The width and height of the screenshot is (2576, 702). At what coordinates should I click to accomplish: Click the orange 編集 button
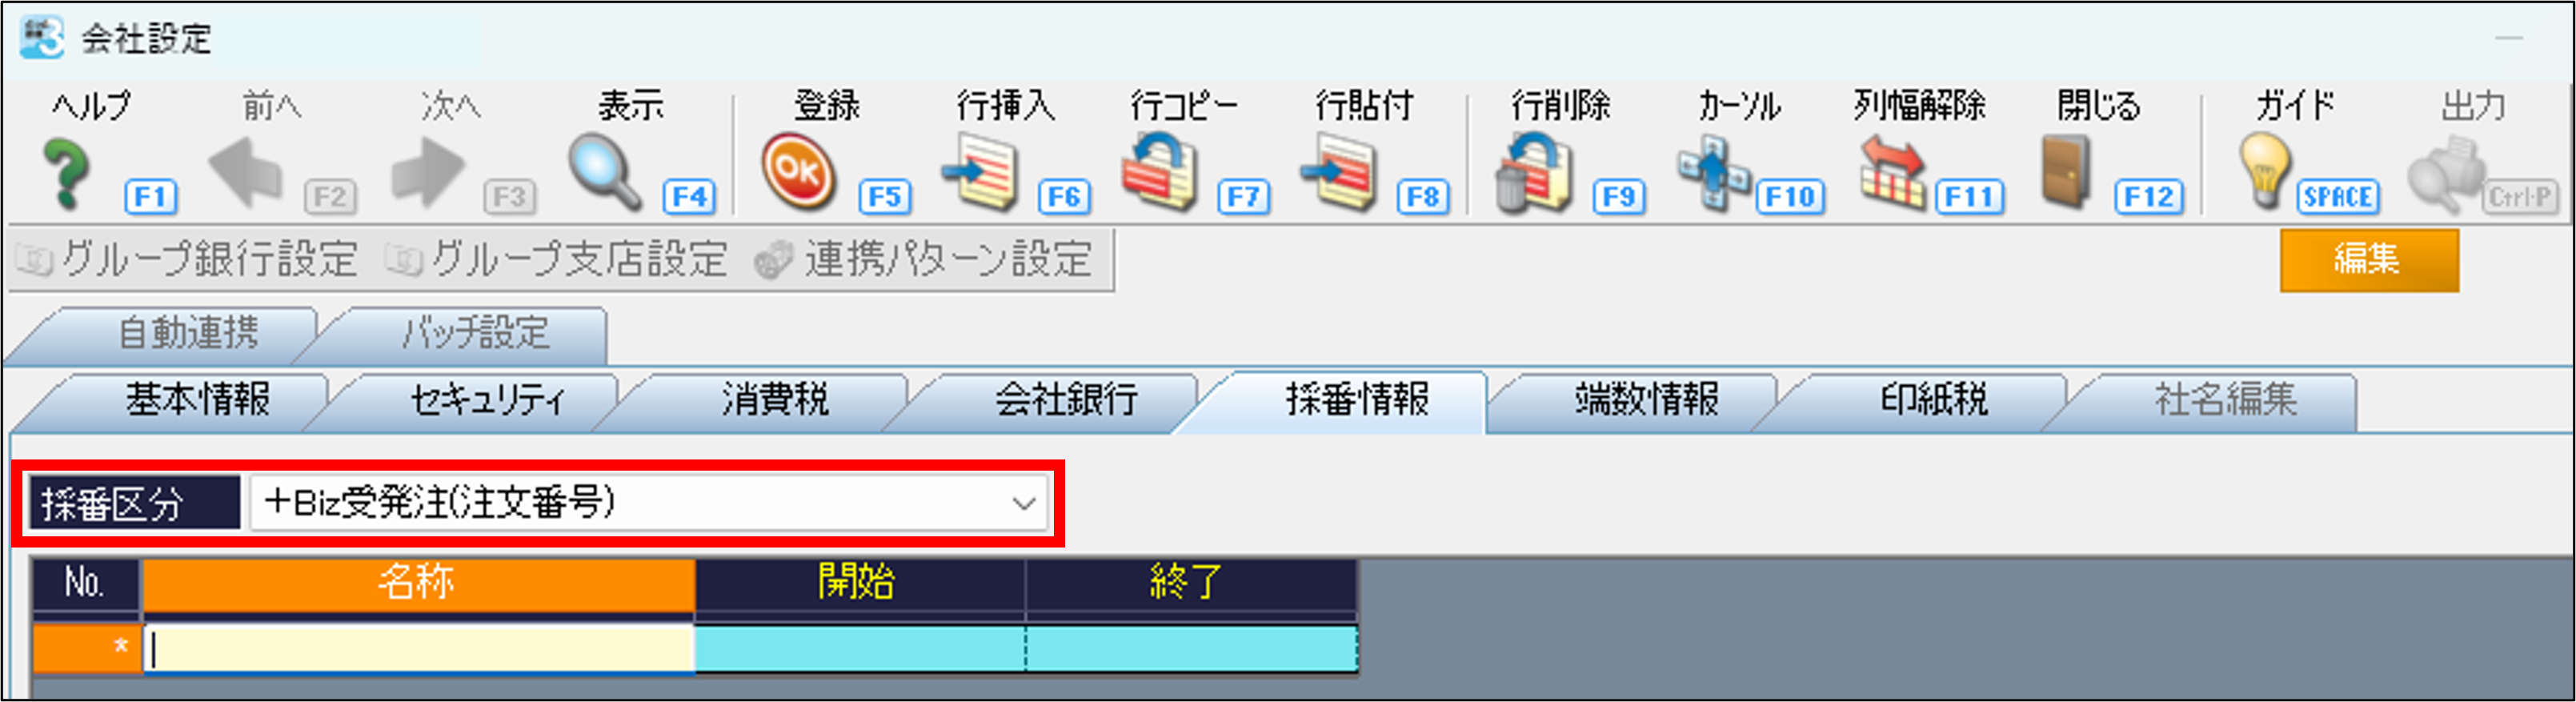tap(2368, 260)
